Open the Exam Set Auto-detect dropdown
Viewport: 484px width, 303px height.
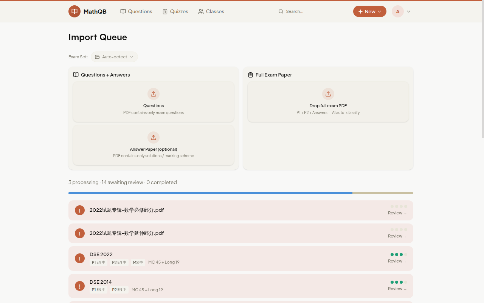tap(114, 57)
